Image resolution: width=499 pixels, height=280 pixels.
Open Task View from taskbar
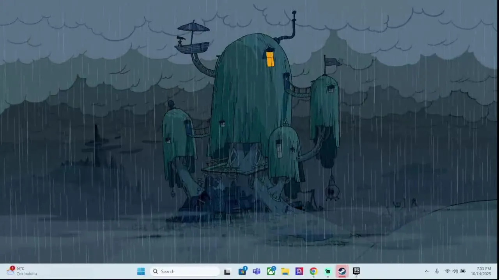pyautogui.click(x=227, y=271)
